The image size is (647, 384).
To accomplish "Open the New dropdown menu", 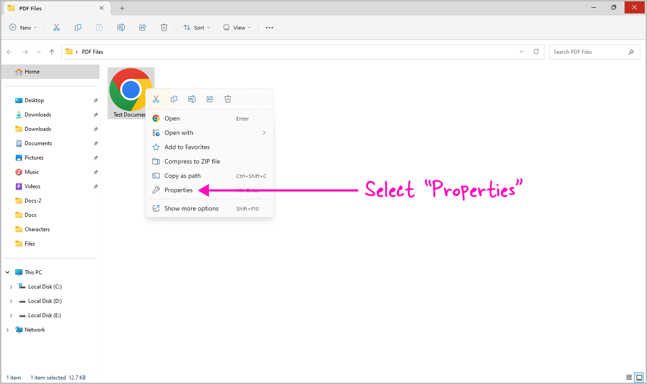I will click(x=23, y=27).
